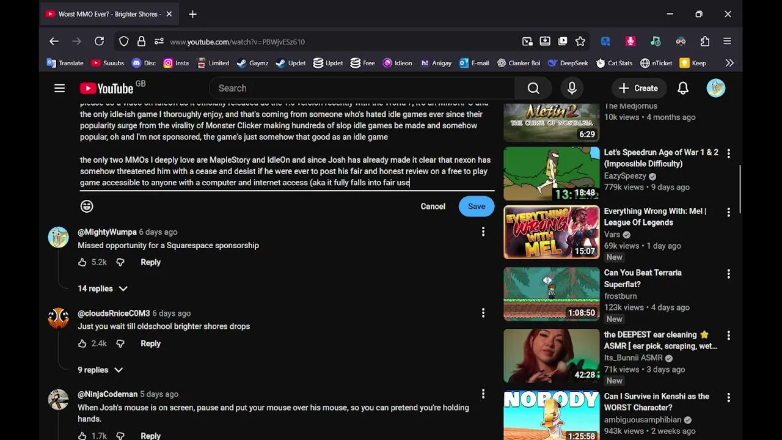Click the YouTube search input field
This screenshot has height=440, width=782.
(x=362, y=89)
